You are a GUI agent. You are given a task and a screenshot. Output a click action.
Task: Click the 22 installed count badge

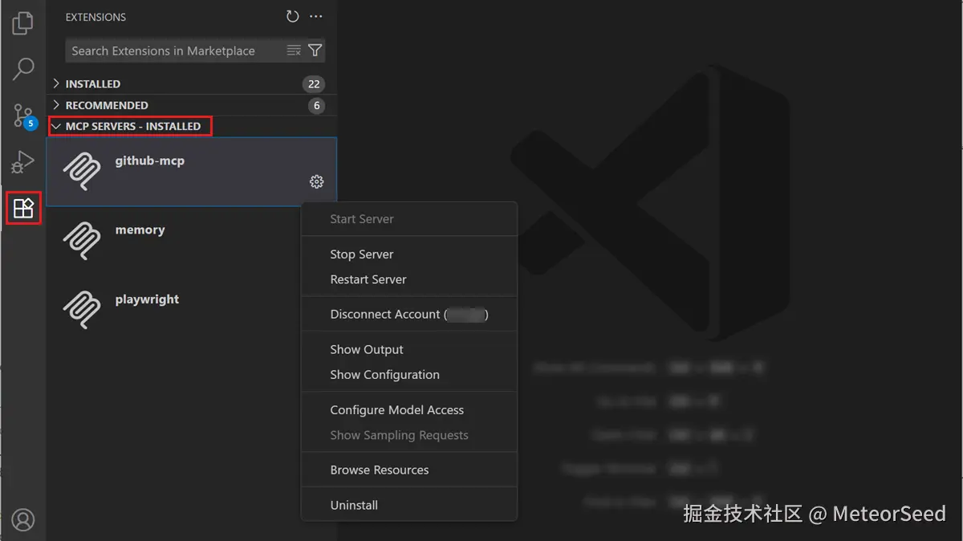click(314, 83)
